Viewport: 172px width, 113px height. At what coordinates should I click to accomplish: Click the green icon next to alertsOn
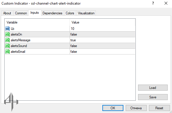pyautogui.click(x=7, y=34)
